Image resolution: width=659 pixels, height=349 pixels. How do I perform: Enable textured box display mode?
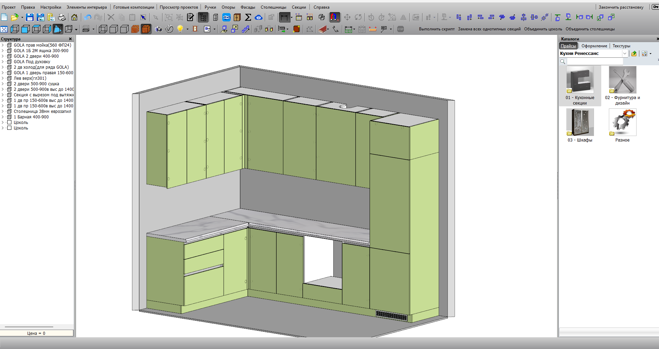point(135,29)
